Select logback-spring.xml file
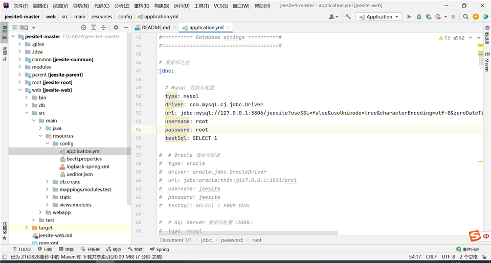Image resolution: width=491 pixels, height=263 pixels. pyautogui.click(x=87, y=166)
